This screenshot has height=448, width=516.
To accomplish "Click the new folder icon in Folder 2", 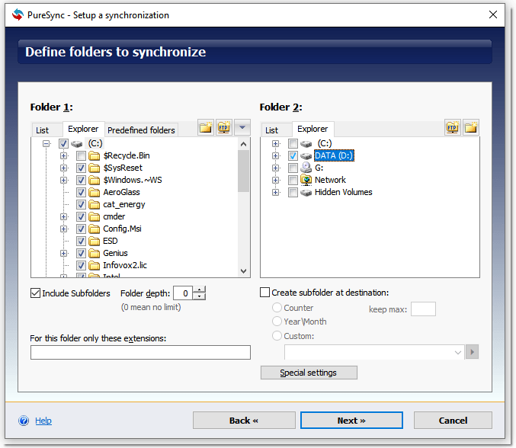I will (x=471, y=127).
